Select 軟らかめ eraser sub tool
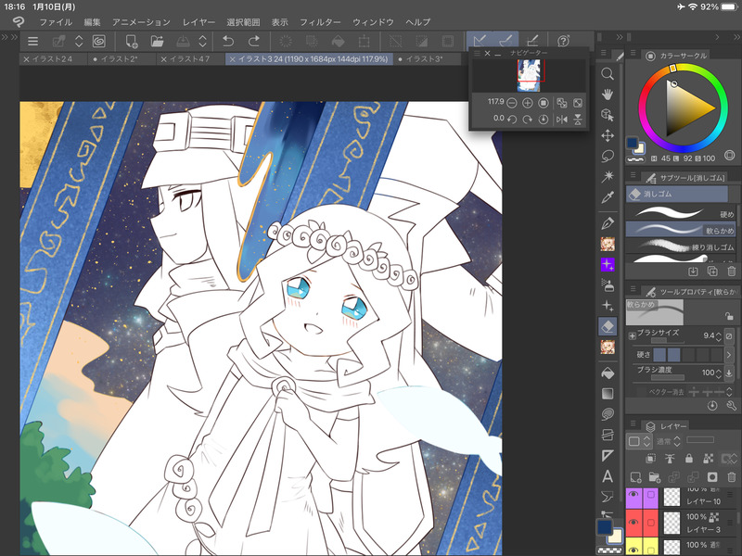 coord(681,230)
